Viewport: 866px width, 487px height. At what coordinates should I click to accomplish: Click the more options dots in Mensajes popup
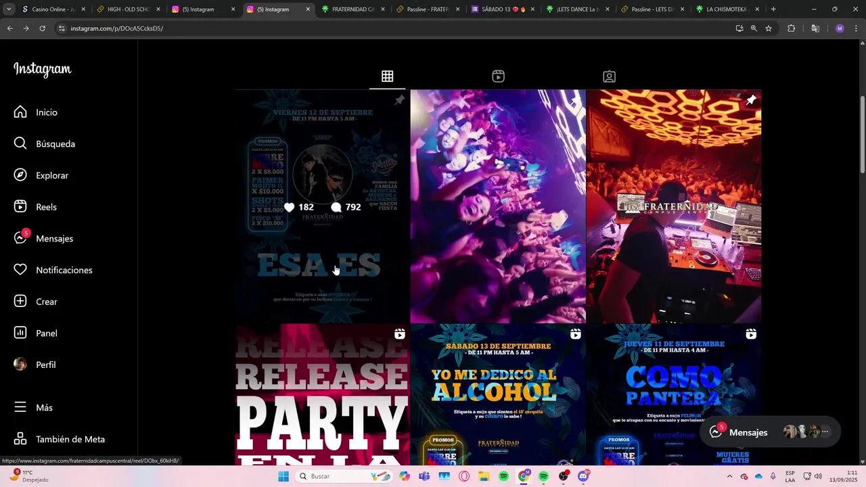pos(825,432)
